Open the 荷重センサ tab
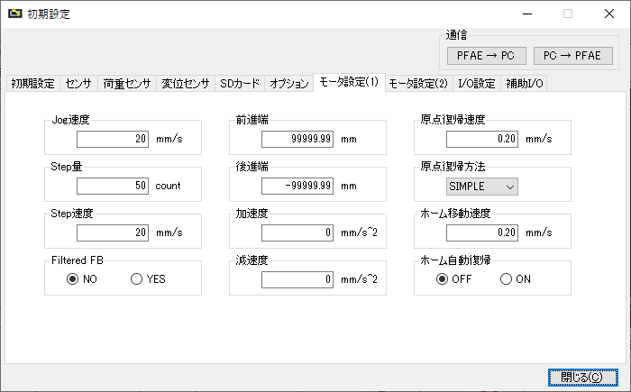Screen dimensions: 631x392 (127, 83)
